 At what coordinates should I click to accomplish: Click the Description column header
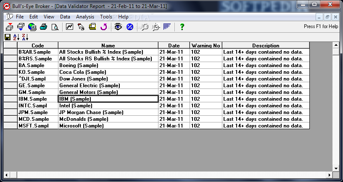tap(266, 45)
